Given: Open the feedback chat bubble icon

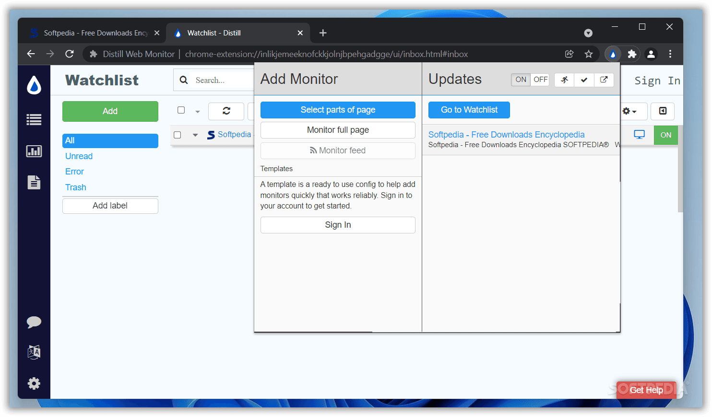Looking at the screenshot, I should point(34,322).
